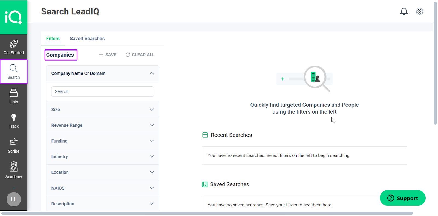This screenshot has width=438, height=216.
Task: Open the Support chat button
Action: (x=403, y=198)
